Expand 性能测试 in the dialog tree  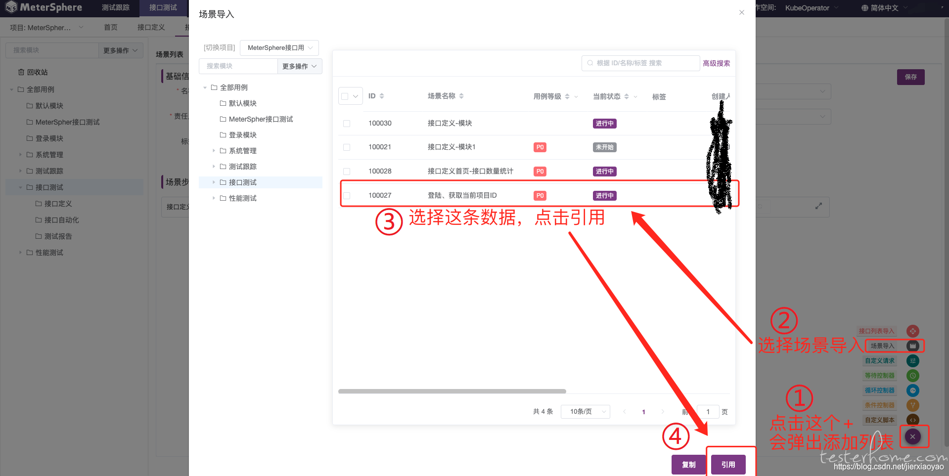click(x=214, y=198)
